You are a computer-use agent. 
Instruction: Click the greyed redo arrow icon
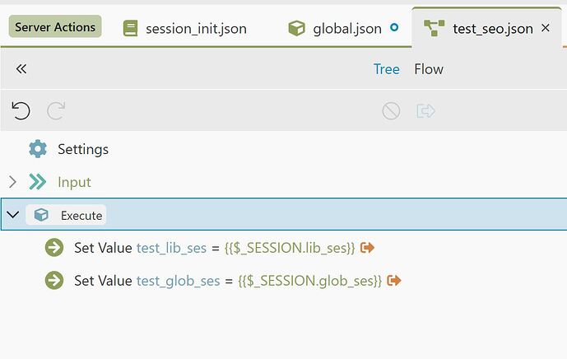56,110
